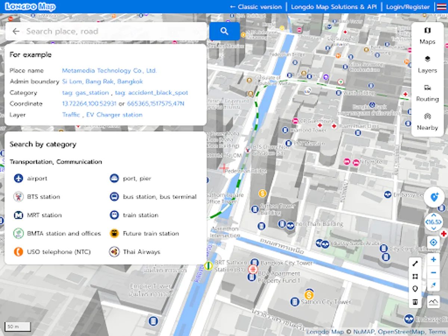Switch to Classic version

[x=256, y=7]
